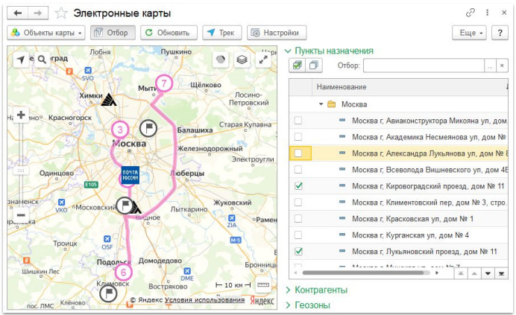Expand the Контрагенты section
This screenshot has width=516, height=315.
click(x=317, y=290)
